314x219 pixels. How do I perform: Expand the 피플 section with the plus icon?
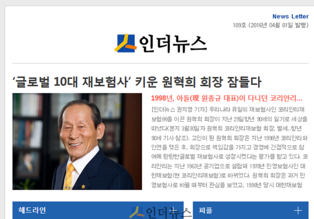click(x=298, y=211)
